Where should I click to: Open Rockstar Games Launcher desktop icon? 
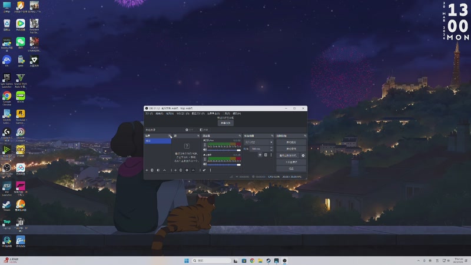(21, 116)
